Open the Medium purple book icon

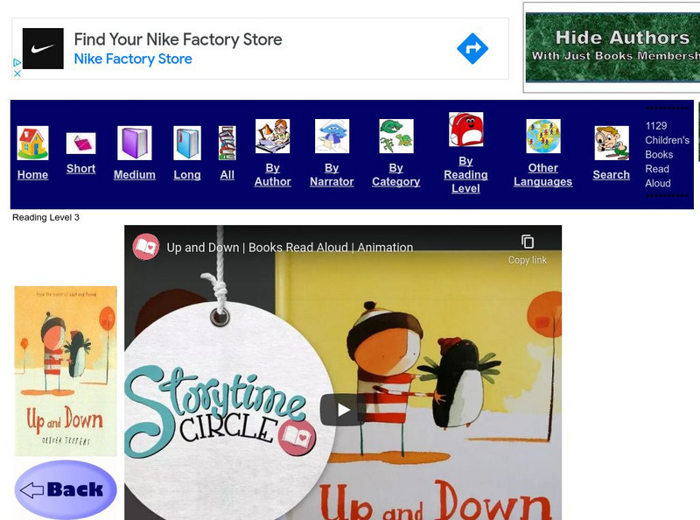135,144
